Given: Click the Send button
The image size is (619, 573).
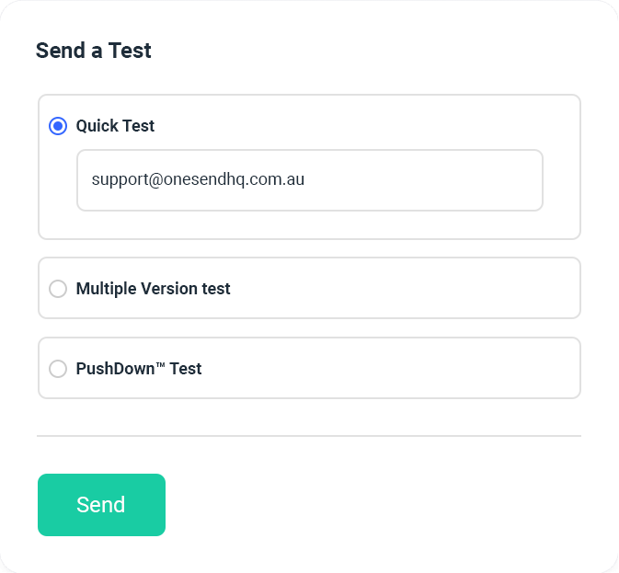Looking at the screenshot, I should pyautogui.click(x=101, y=505).
